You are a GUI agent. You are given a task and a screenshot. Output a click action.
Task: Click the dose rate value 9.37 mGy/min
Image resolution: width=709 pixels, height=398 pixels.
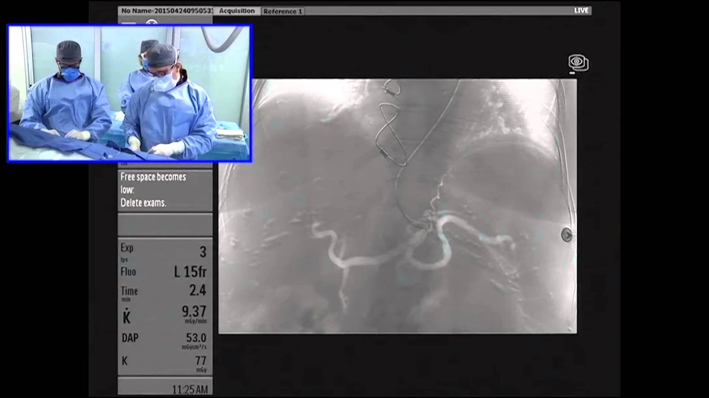[x=194, y=313]
